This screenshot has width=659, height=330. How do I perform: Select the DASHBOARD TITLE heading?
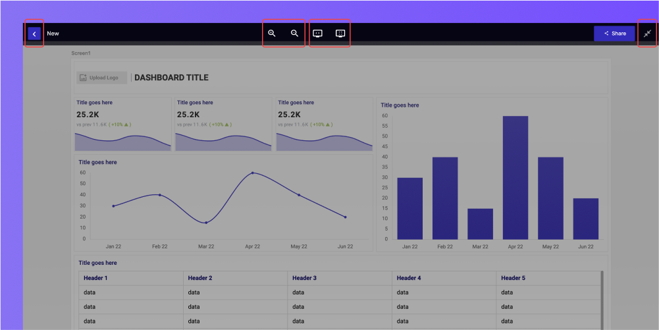(x=171, y=78)
